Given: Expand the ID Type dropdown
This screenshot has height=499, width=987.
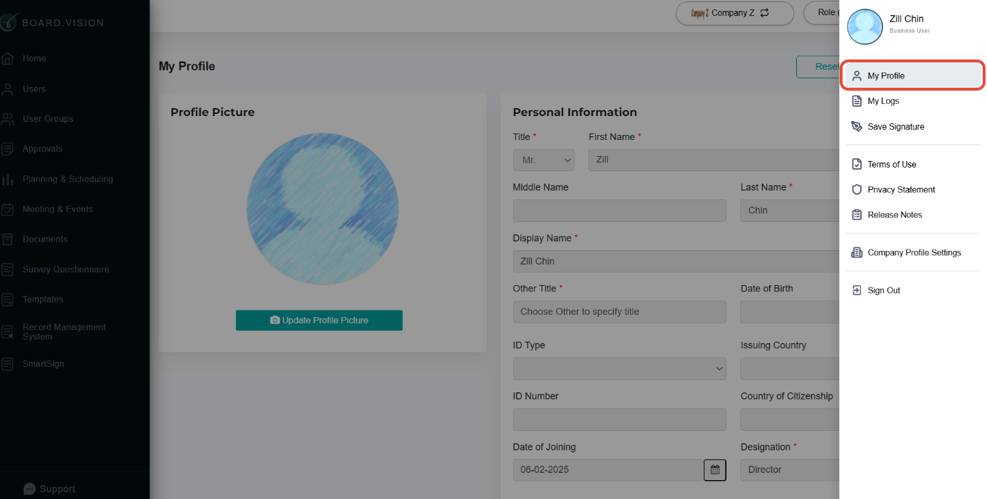Looking at the screenshot, I should (x=620, y=368).
